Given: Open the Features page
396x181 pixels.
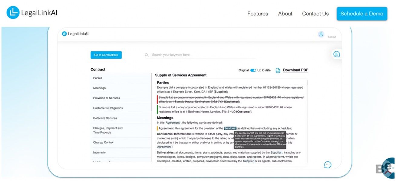Looking at the screenshot, I should click(258, 14).
